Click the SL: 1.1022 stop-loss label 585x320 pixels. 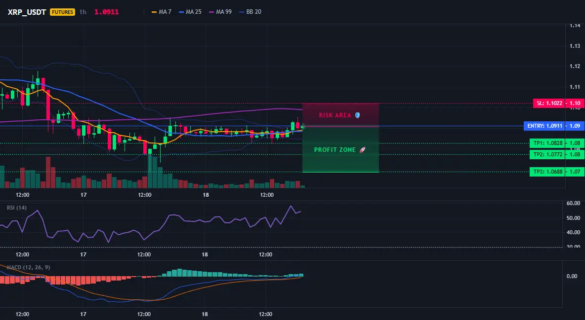tap(549, 103)
